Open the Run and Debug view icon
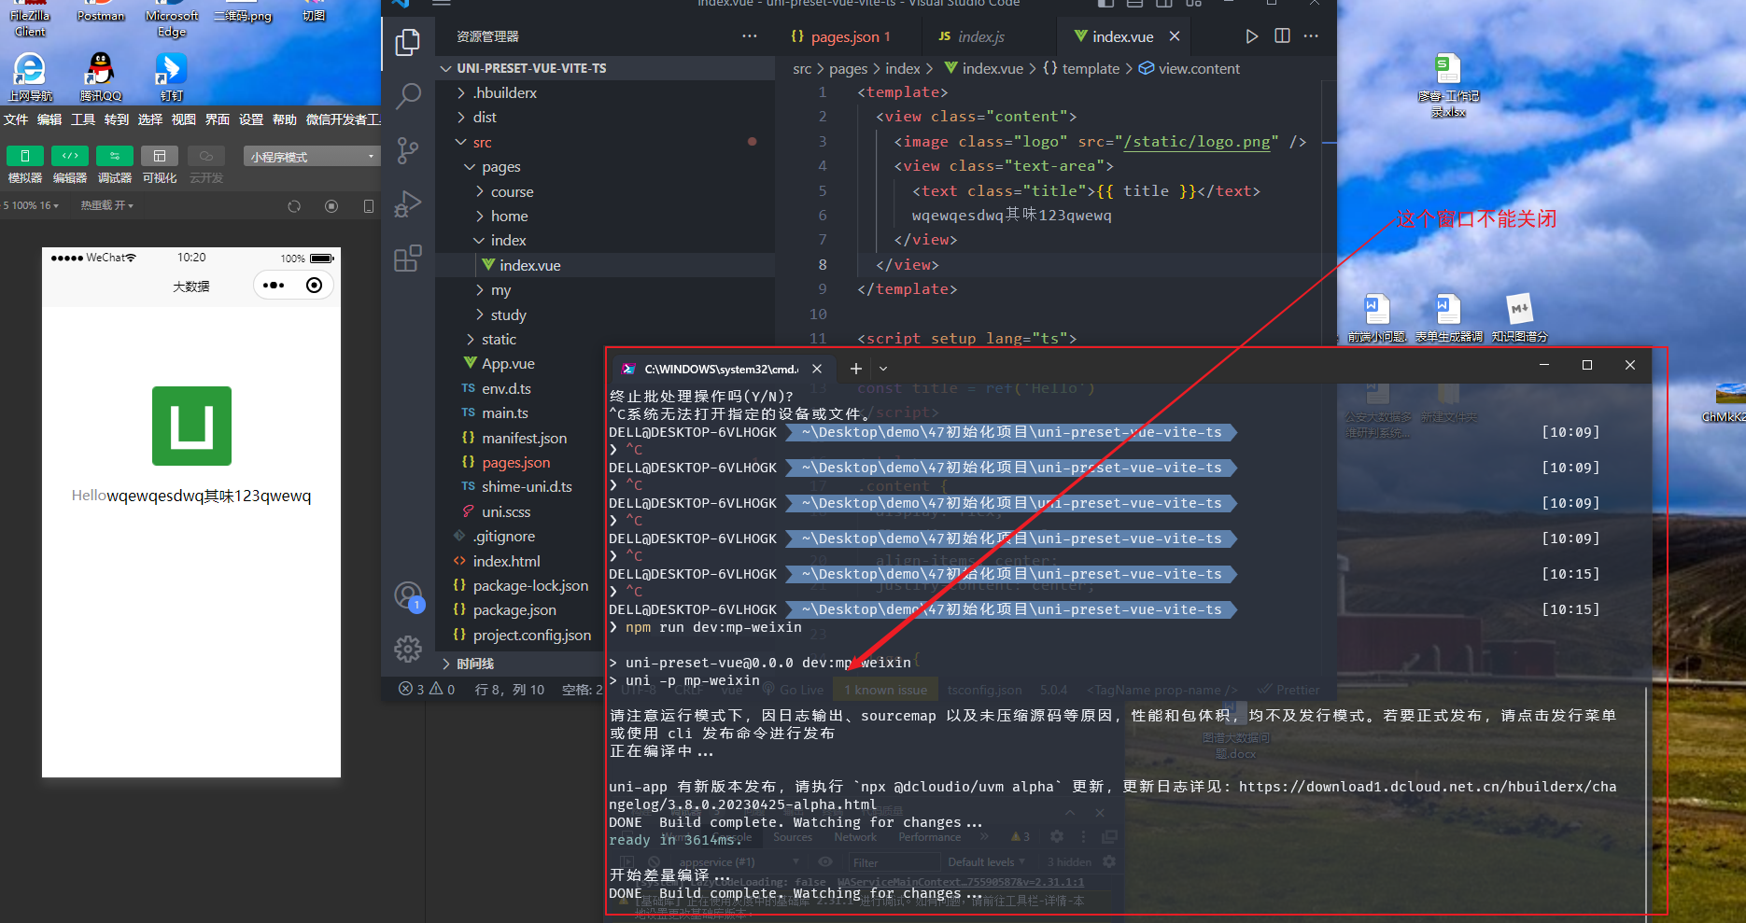Viewport: 1746px width, 923px height. pos(408,204)
